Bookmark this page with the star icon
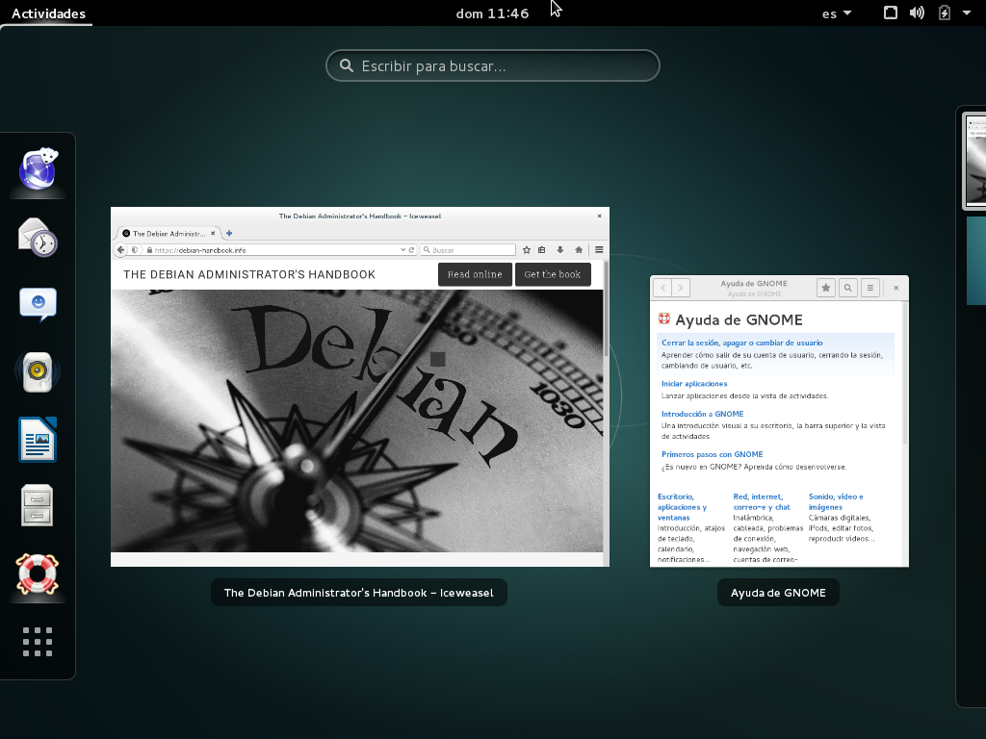986x739 pixels. (x=527, y=249)
